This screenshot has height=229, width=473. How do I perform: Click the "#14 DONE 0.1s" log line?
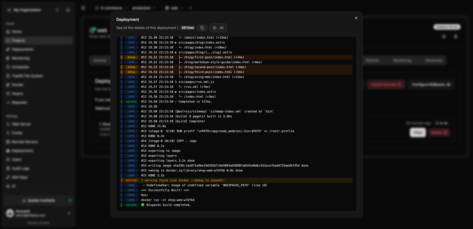[x=237, y=146]
